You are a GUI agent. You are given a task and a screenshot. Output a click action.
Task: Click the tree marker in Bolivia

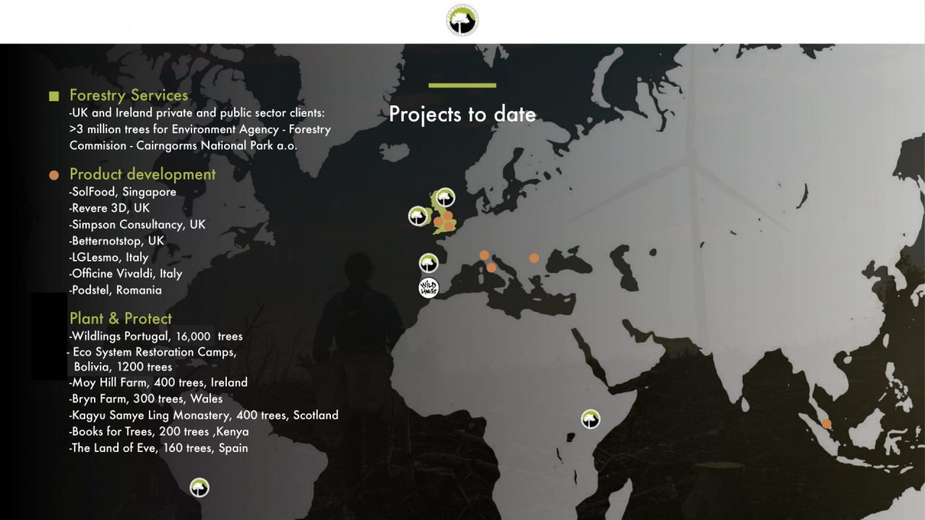pyautogui.click(x=199, y=487)
